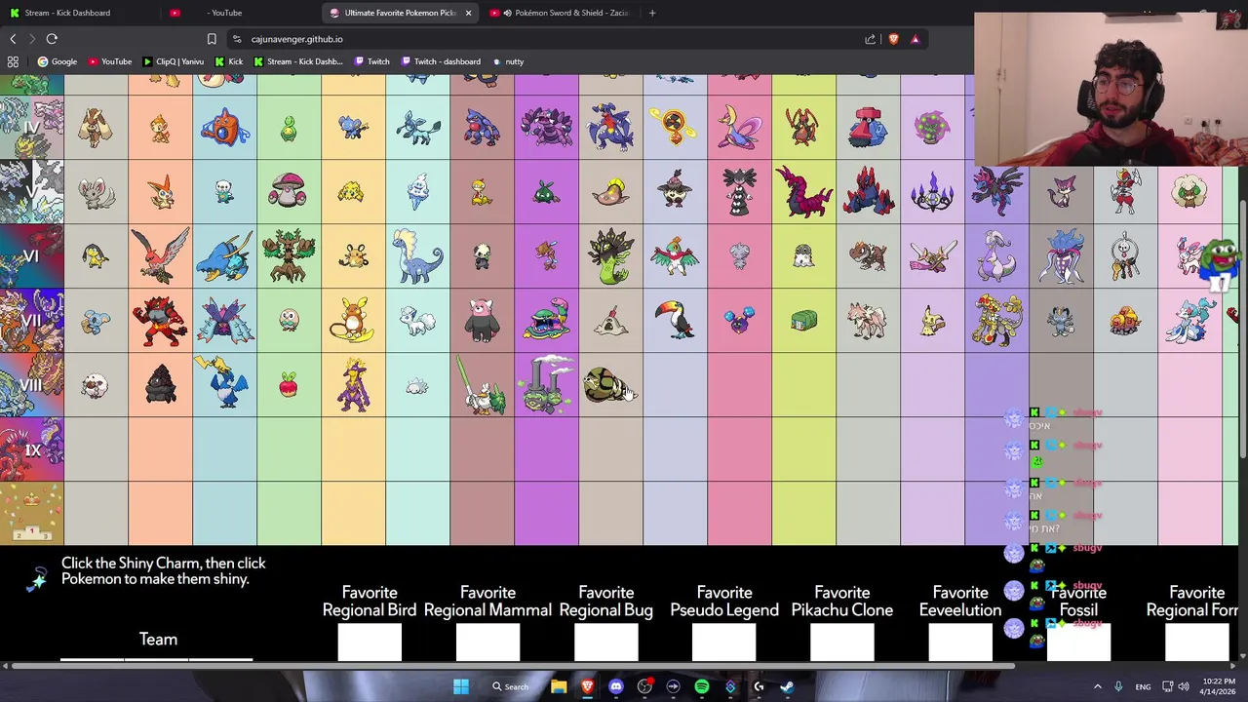Open Spotify from the taskbar
Screen dimensions: 1248x702
tap(701, 686)
